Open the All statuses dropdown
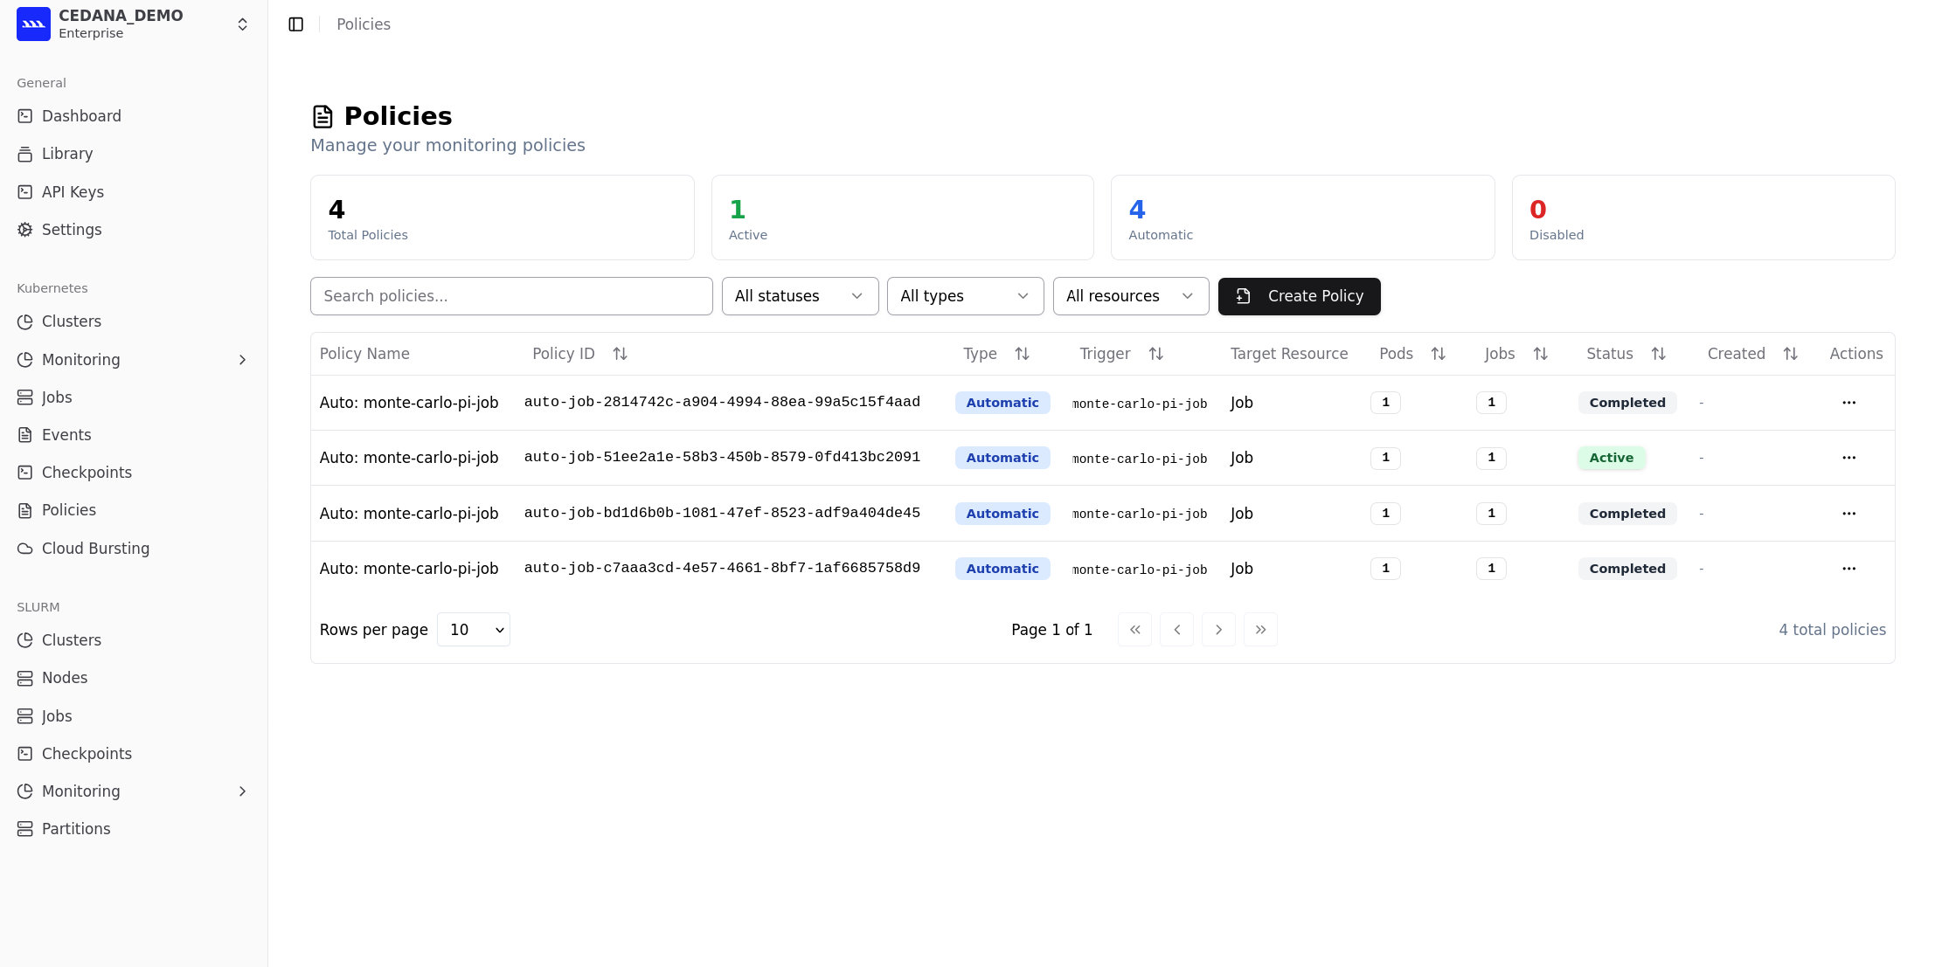This screenshot has width=1935, height=967. [800, 296]
